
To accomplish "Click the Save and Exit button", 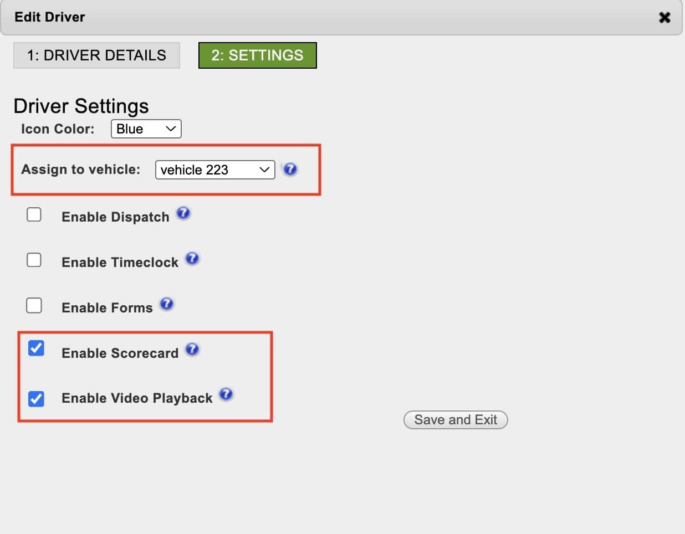I will point(456,420).
